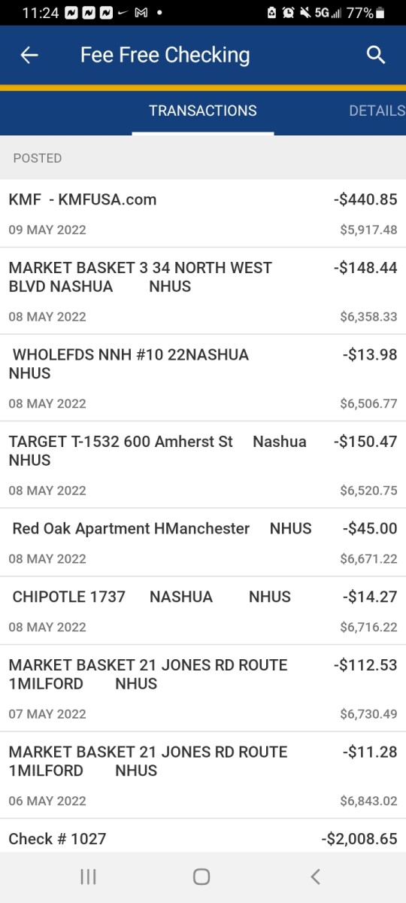Open the CHIPOTLE 1737 transaction
Image resolution: width=406 pixels, height=903 pixels.
pos(203,611)
